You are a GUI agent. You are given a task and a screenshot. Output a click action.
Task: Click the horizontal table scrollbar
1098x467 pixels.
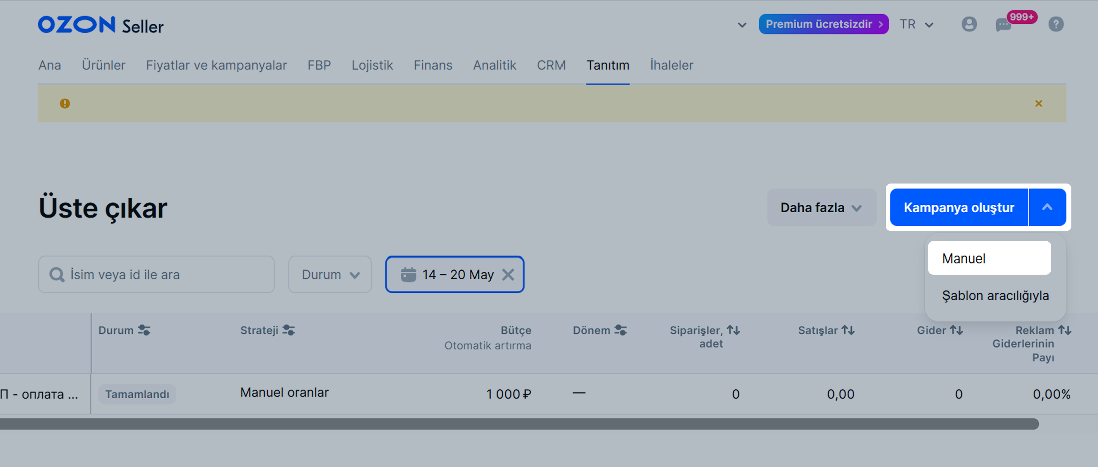519,424
